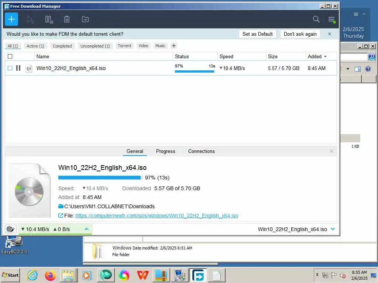Viewport: 378px width, 283px height.
Task: Sort downloads by Status column
Action: coord(182,56)
